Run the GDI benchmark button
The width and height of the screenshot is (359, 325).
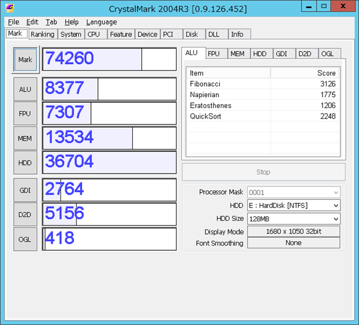click(x=25, y=190)
